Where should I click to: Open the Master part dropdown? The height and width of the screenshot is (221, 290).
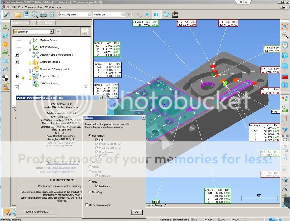[123, 14]
